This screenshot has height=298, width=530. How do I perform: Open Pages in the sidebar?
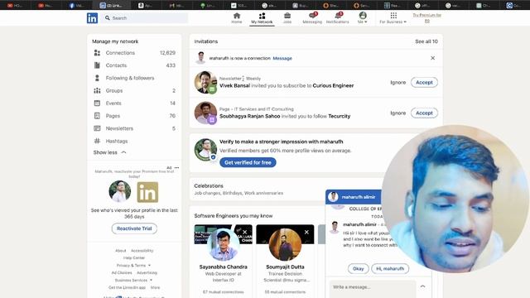134,116
